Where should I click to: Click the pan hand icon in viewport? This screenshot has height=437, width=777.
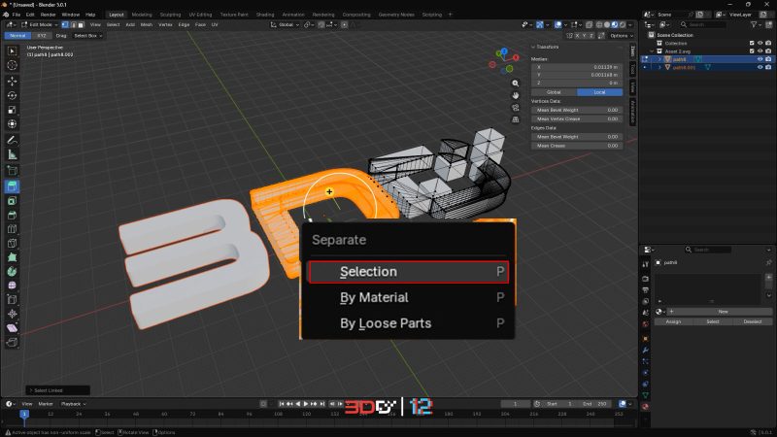tap(516, 96)
